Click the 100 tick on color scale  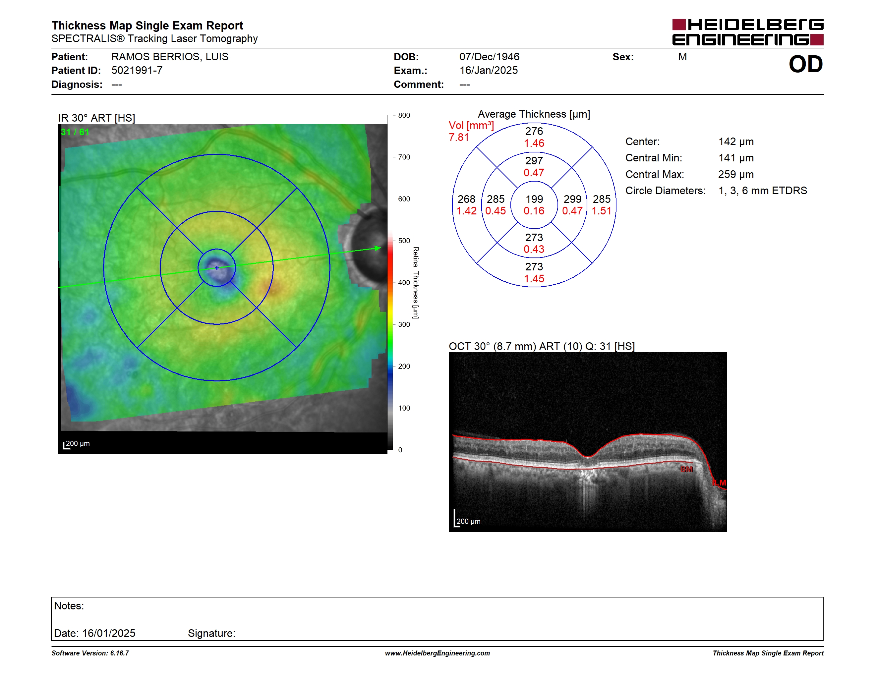tap(404, 408)
